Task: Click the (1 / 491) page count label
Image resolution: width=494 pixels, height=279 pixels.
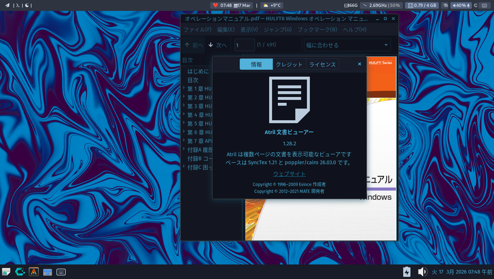Action: 267,45
